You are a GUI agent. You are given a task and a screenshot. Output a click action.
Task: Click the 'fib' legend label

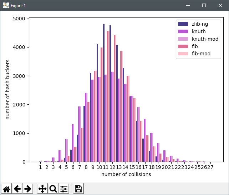click(x=195, y=46)
